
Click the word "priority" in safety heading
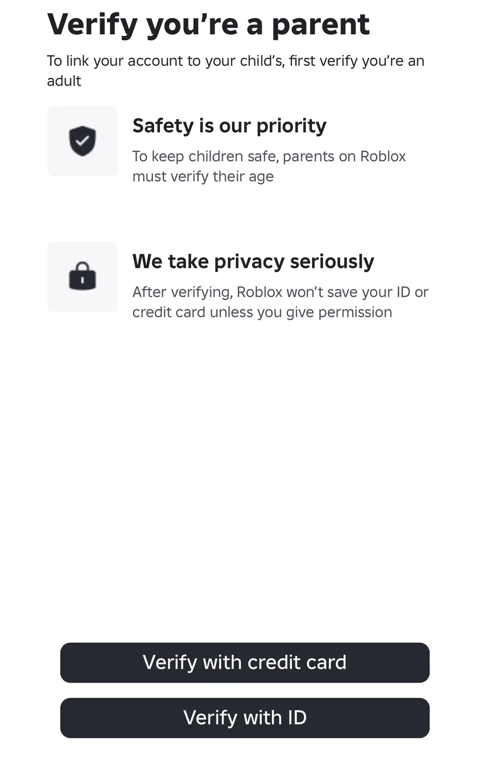click(x=291, y=126)
